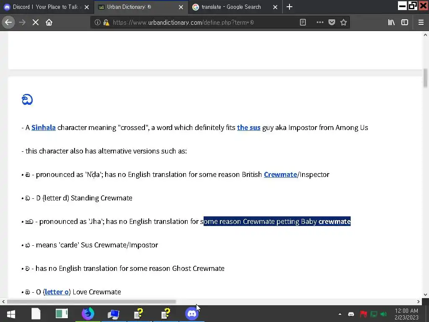The height and width of the screenshot is (322, 429).
Task: Show the sidebar panel
Action: click(405, 23)
